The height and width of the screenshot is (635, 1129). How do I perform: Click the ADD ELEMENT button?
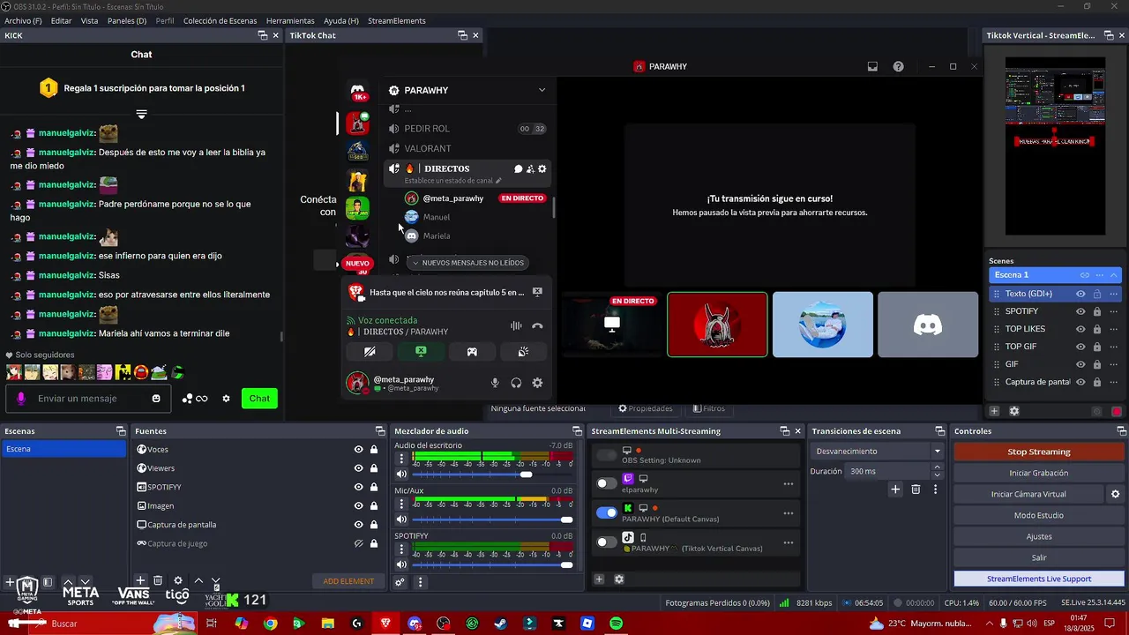pyautogui.click(x=348, y=581)
